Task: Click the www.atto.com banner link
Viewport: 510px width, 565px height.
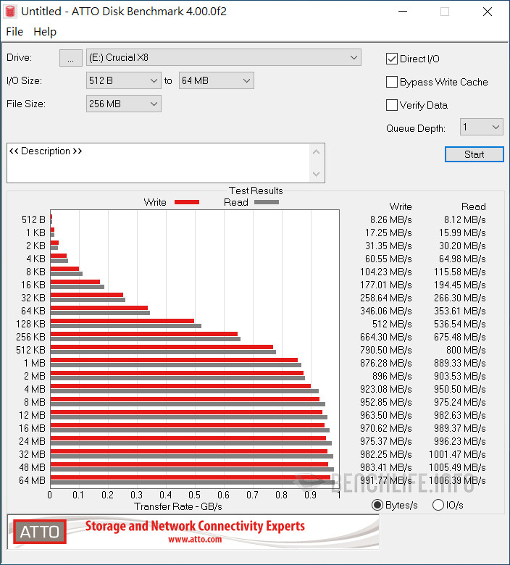Action: [x=195, y=540]
